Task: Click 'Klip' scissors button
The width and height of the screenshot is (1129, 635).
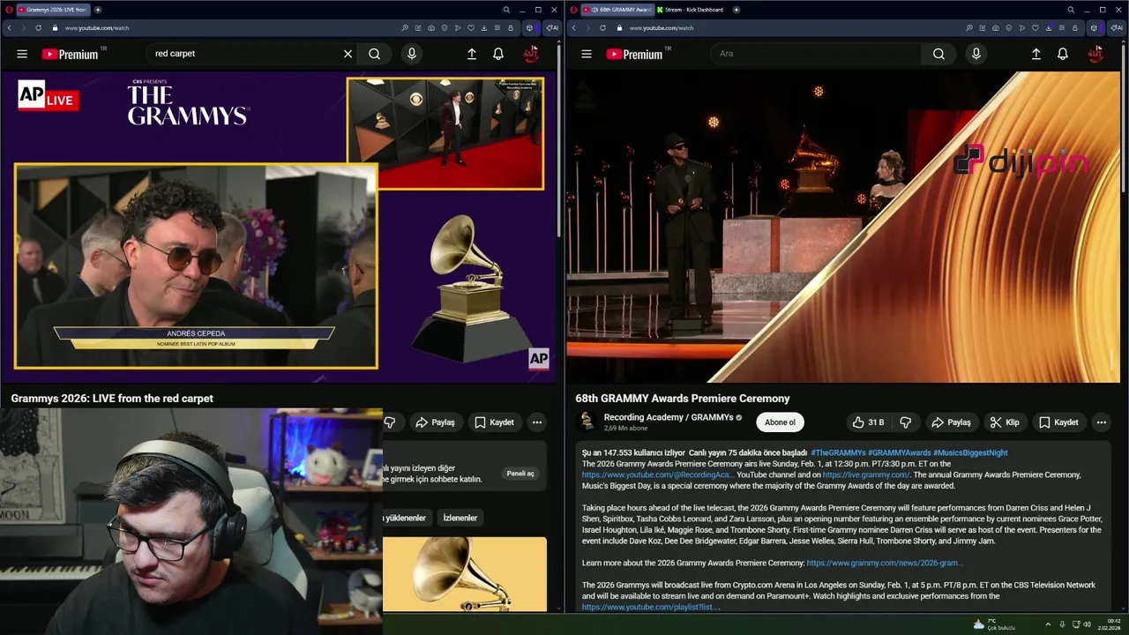Action: point(1005,422)
